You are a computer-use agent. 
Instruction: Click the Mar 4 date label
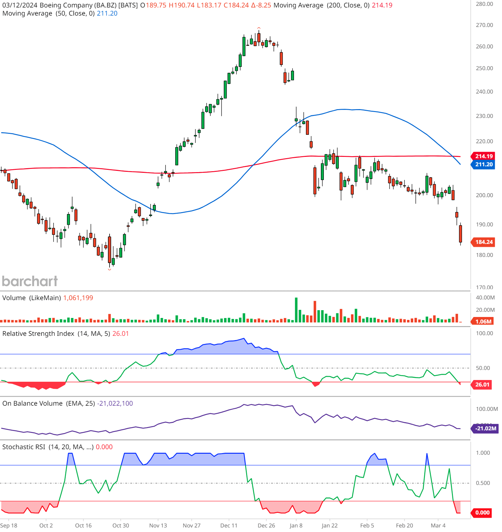click(438, 526)
